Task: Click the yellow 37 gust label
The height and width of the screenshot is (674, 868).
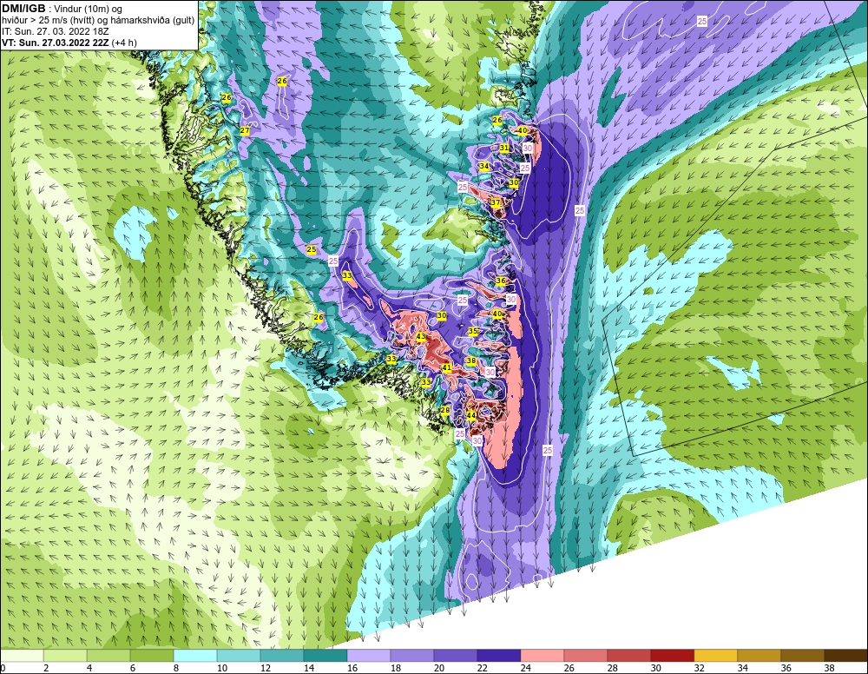Action: click(x=496, y=202)
